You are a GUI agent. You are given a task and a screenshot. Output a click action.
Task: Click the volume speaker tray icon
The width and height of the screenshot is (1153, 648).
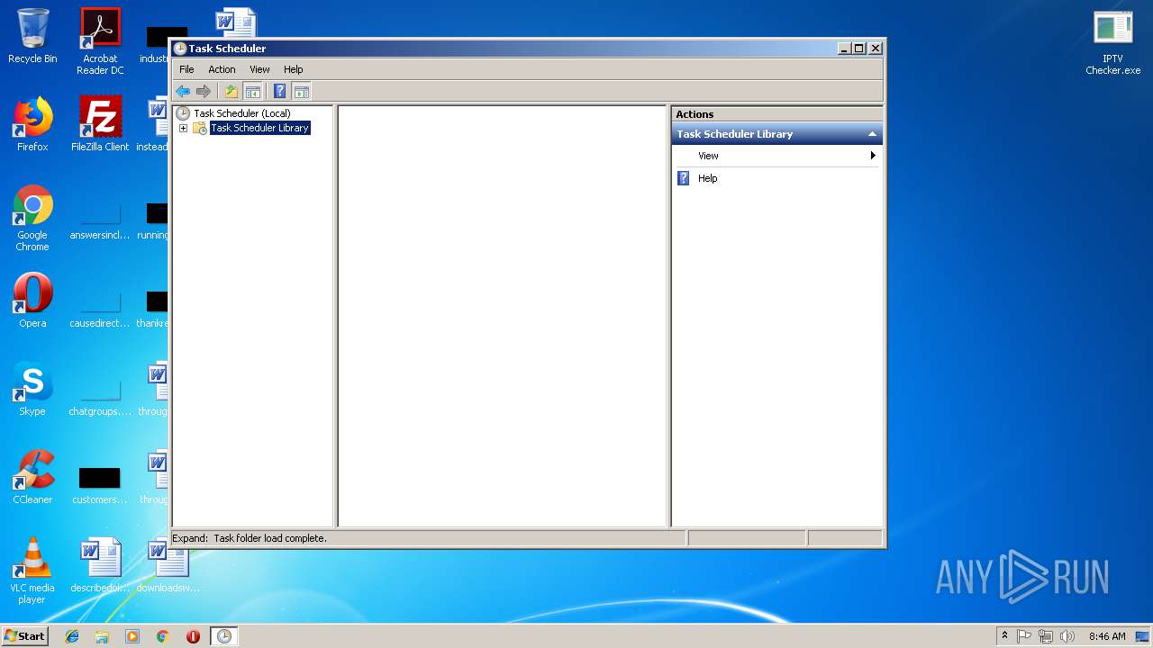[x=1067, y=636]
